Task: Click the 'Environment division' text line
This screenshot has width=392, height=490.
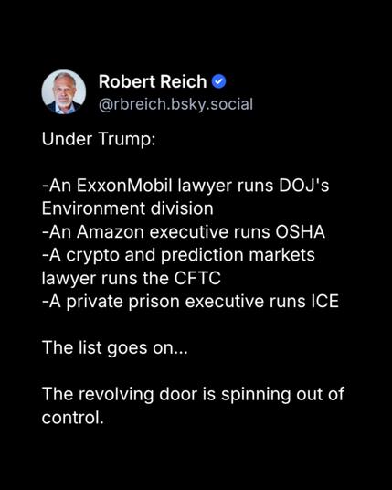Action: (127, 208)
